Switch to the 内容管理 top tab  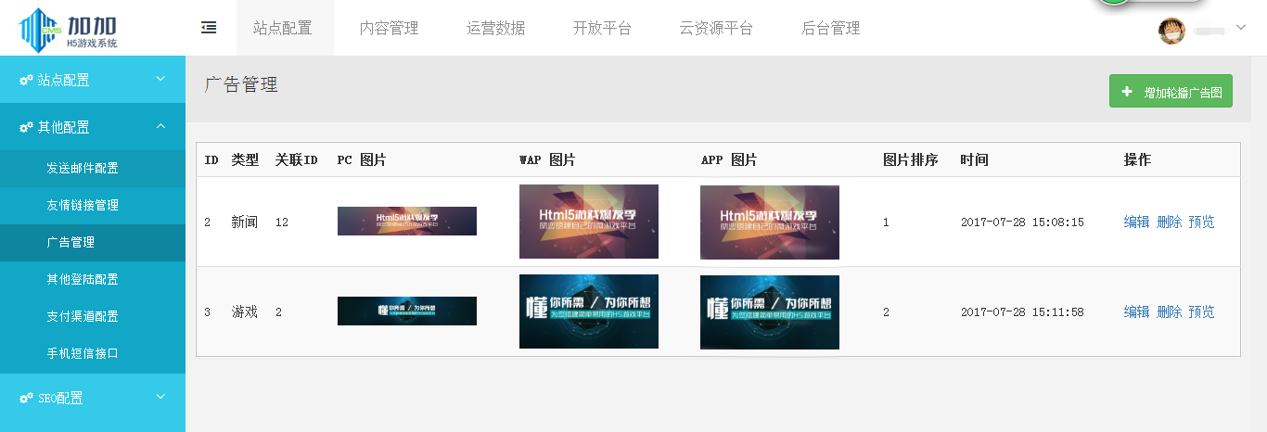point(389,29)
